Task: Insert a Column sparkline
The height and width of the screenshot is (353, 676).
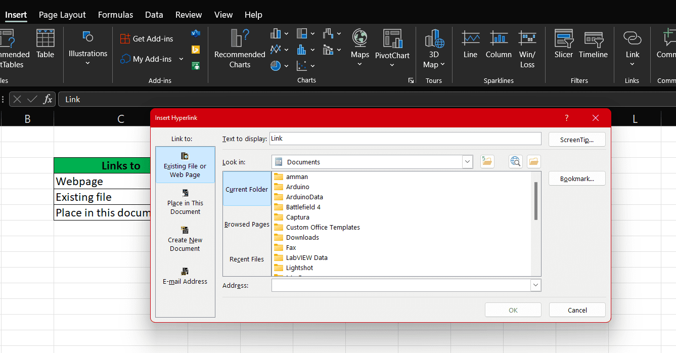Action: pyautogui.click(x=499, y=44)
